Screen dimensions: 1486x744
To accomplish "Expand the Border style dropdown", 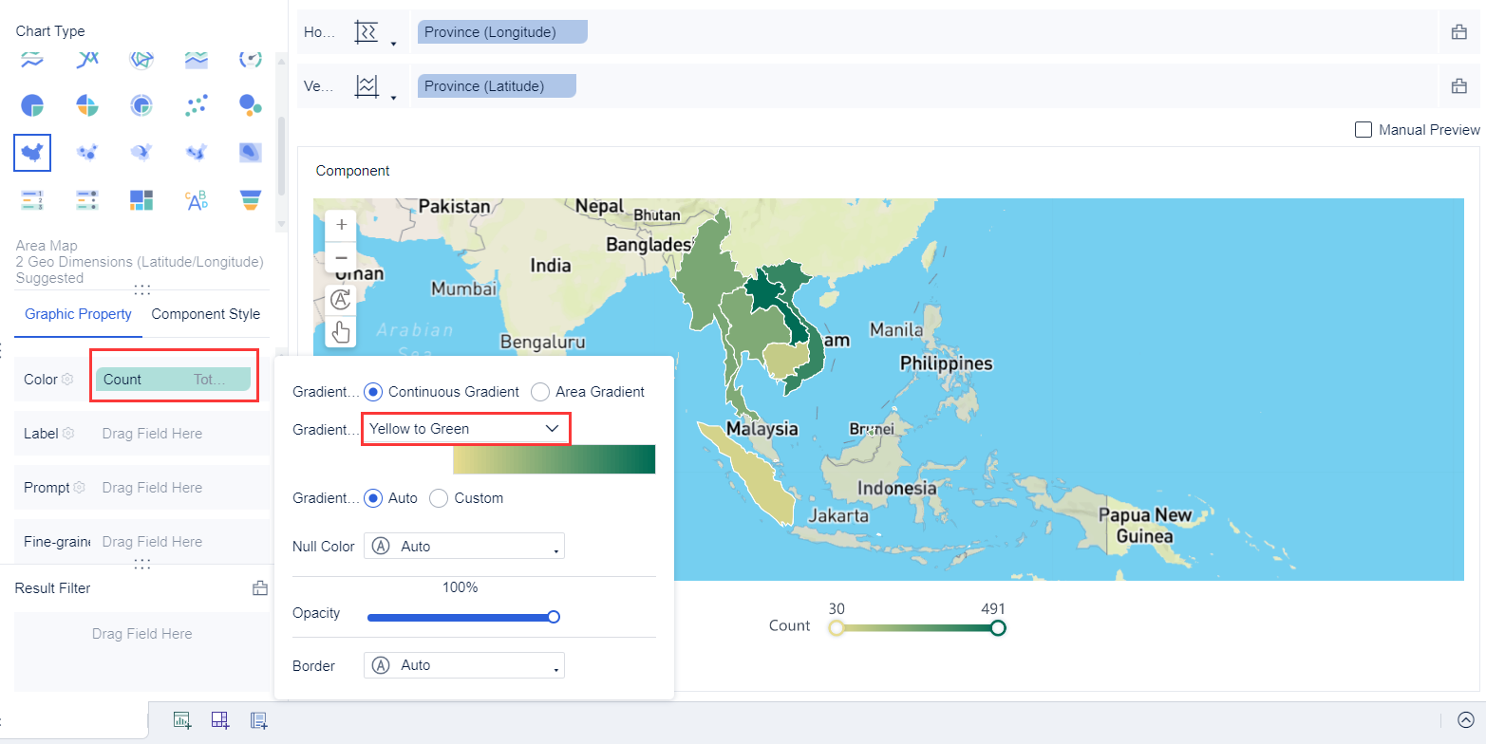I will click(464, 666).
